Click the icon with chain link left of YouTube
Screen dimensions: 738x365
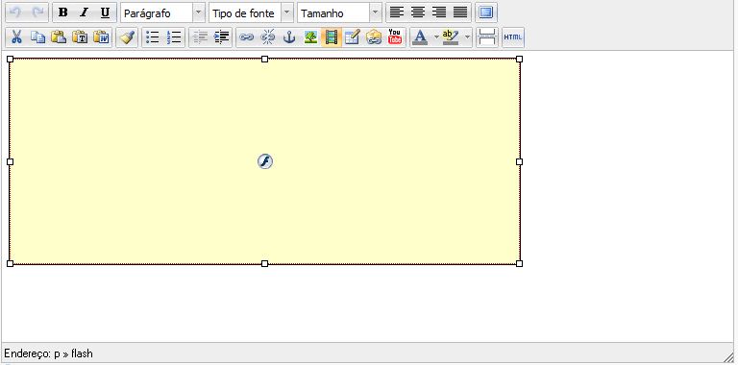[374, 37]
